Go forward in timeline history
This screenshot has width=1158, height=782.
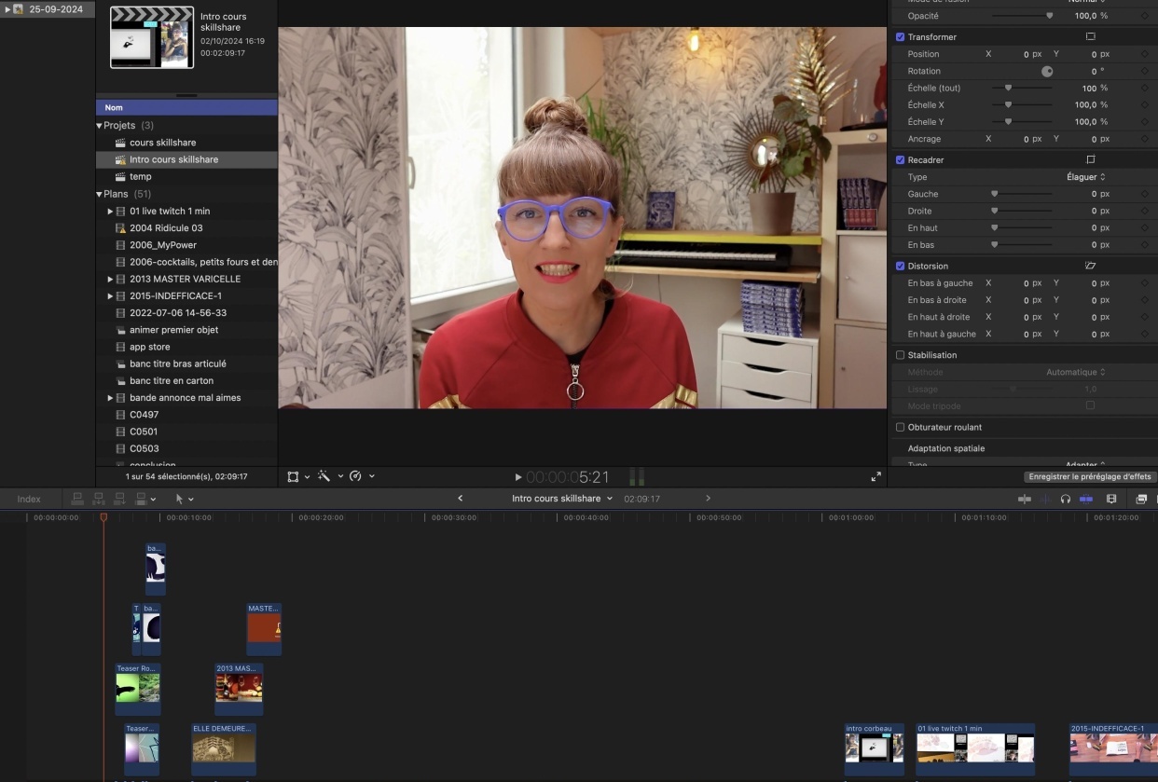pos(709,499)
